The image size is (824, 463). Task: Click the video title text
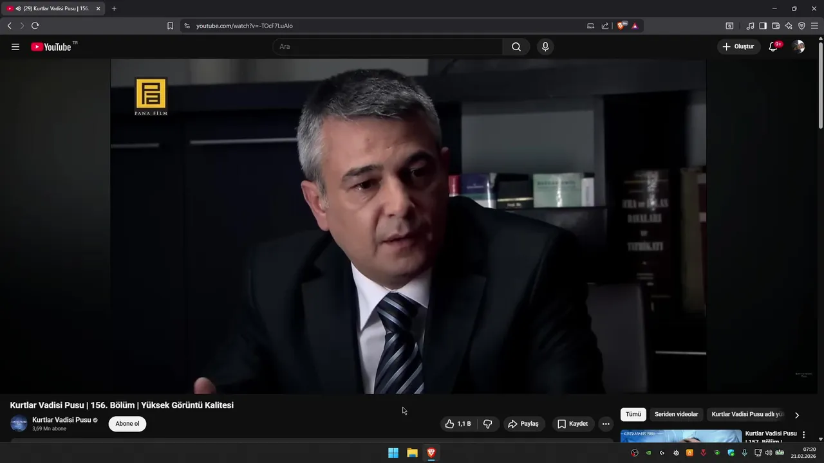click(122, 405)
